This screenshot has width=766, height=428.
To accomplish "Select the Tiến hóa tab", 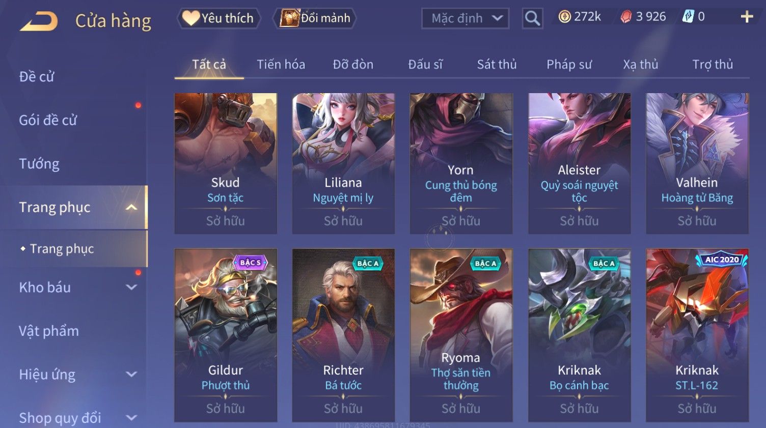I will tap(281, 64).
